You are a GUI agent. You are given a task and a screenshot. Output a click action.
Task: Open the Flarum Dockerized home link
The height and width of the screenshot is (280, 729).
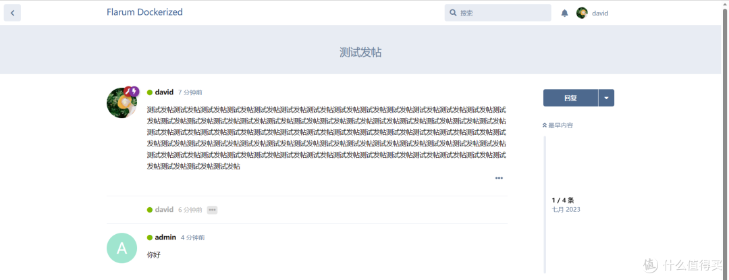coord(144,12)
